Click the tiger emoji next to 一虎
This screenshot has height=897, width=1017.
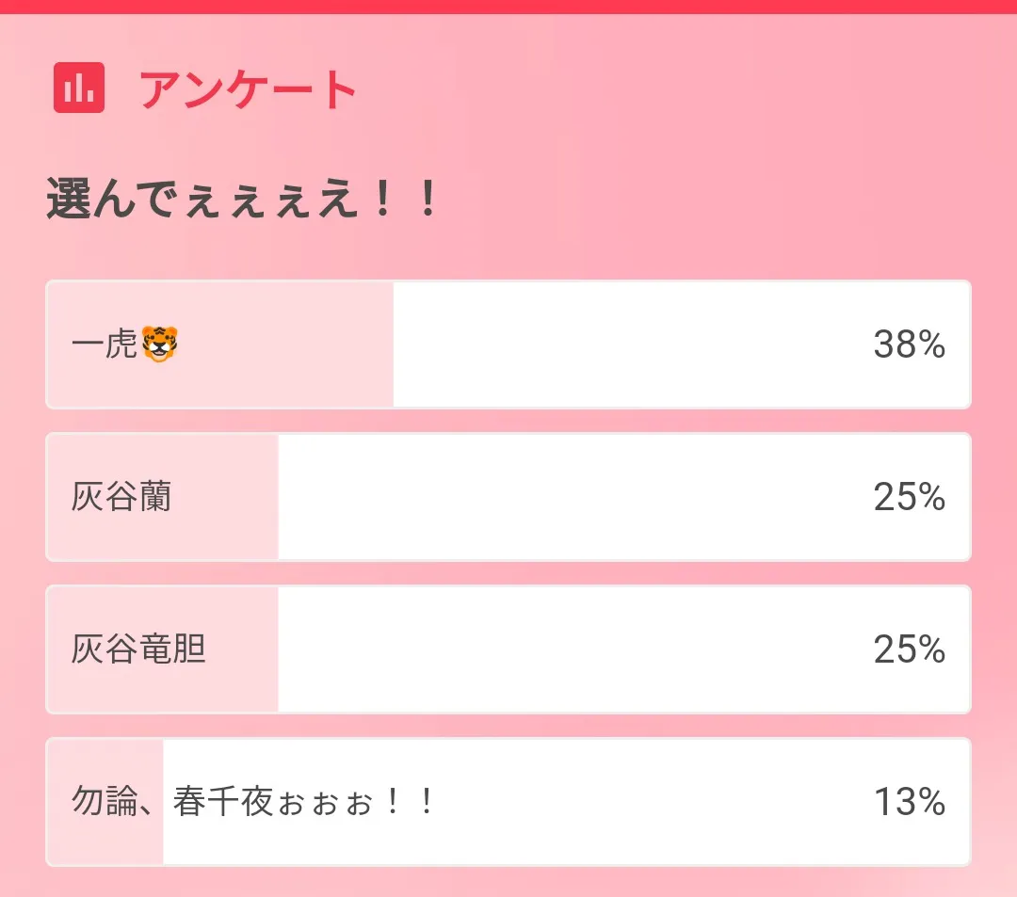click(x=159, y=344)
